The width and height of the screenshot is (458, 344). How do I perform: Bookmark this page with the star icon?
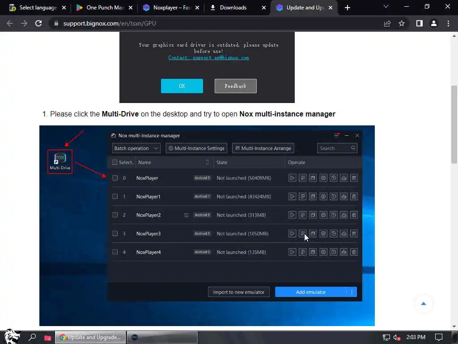pos(402,23)
